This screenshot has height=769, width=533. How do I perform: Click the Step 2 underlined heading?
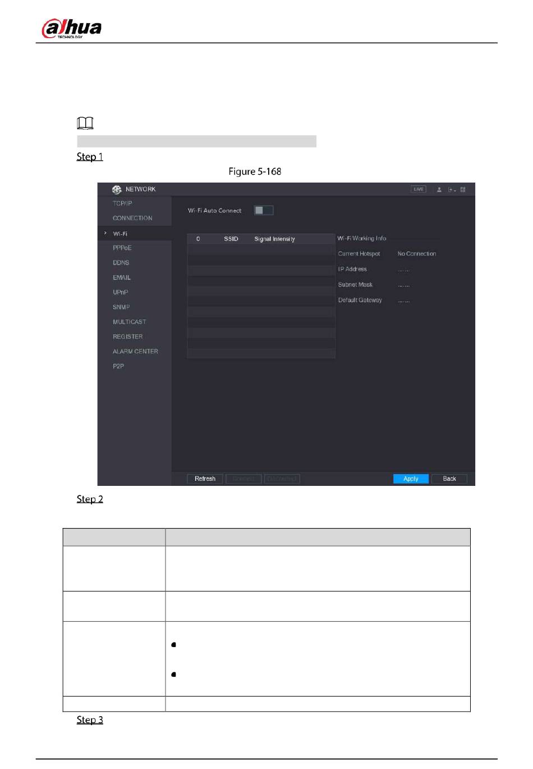click(x=90, y=499)
